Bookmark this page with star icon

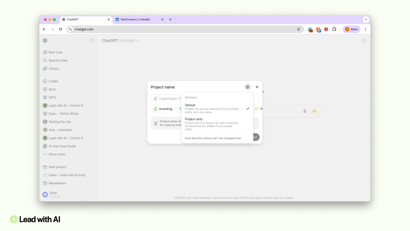click(x=299, y=29)
